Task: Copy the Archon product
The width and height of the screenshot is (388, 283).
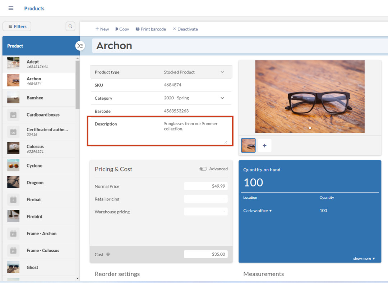Action: 122,29
